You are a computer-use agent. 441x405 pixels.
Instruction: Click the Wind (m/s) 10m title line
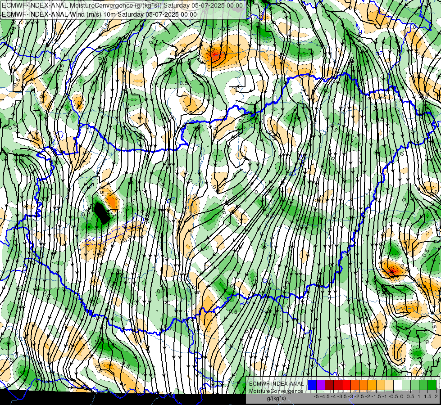(99, 14)
